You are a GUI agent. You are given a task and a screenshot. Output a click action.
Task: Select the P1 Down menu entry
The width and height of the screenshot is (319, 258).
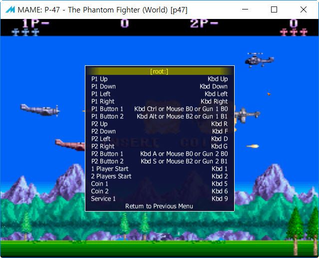pos(160,86)
